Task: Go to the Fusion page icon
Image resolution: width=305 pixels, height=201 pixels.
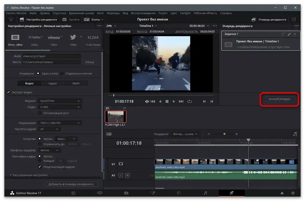Action: (x=153, y=193)
